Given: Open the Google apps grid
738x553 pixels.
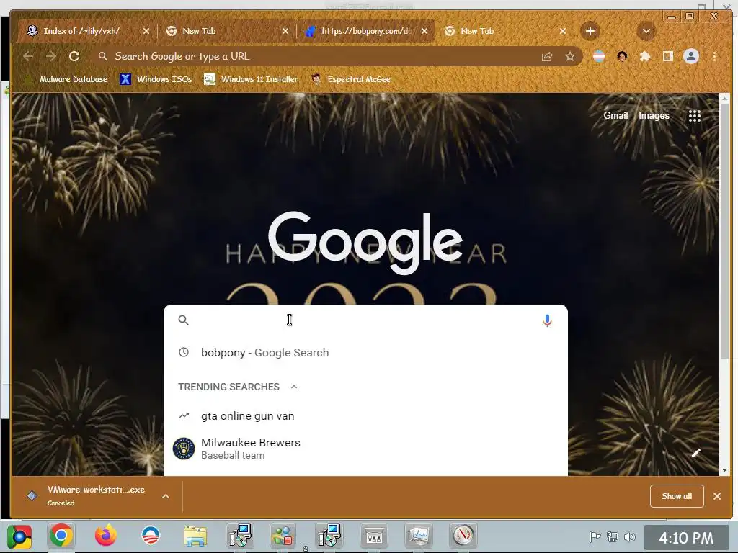Looking at the screenshot, I should pyautogui.click(x=695, y=116).
